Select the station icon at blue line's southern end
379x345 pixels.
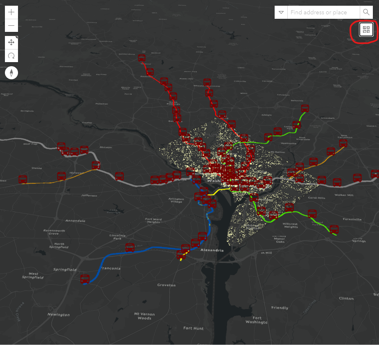pos(85,279)
